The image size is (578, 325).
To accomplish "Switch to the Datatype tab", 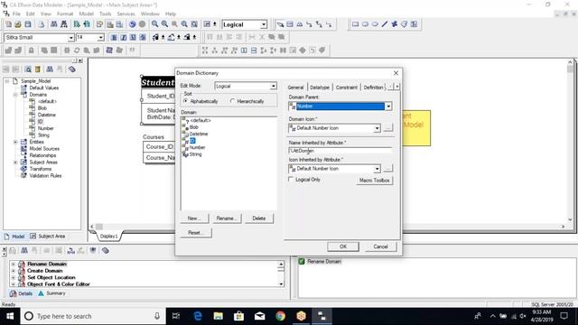I will pos(320,88).
